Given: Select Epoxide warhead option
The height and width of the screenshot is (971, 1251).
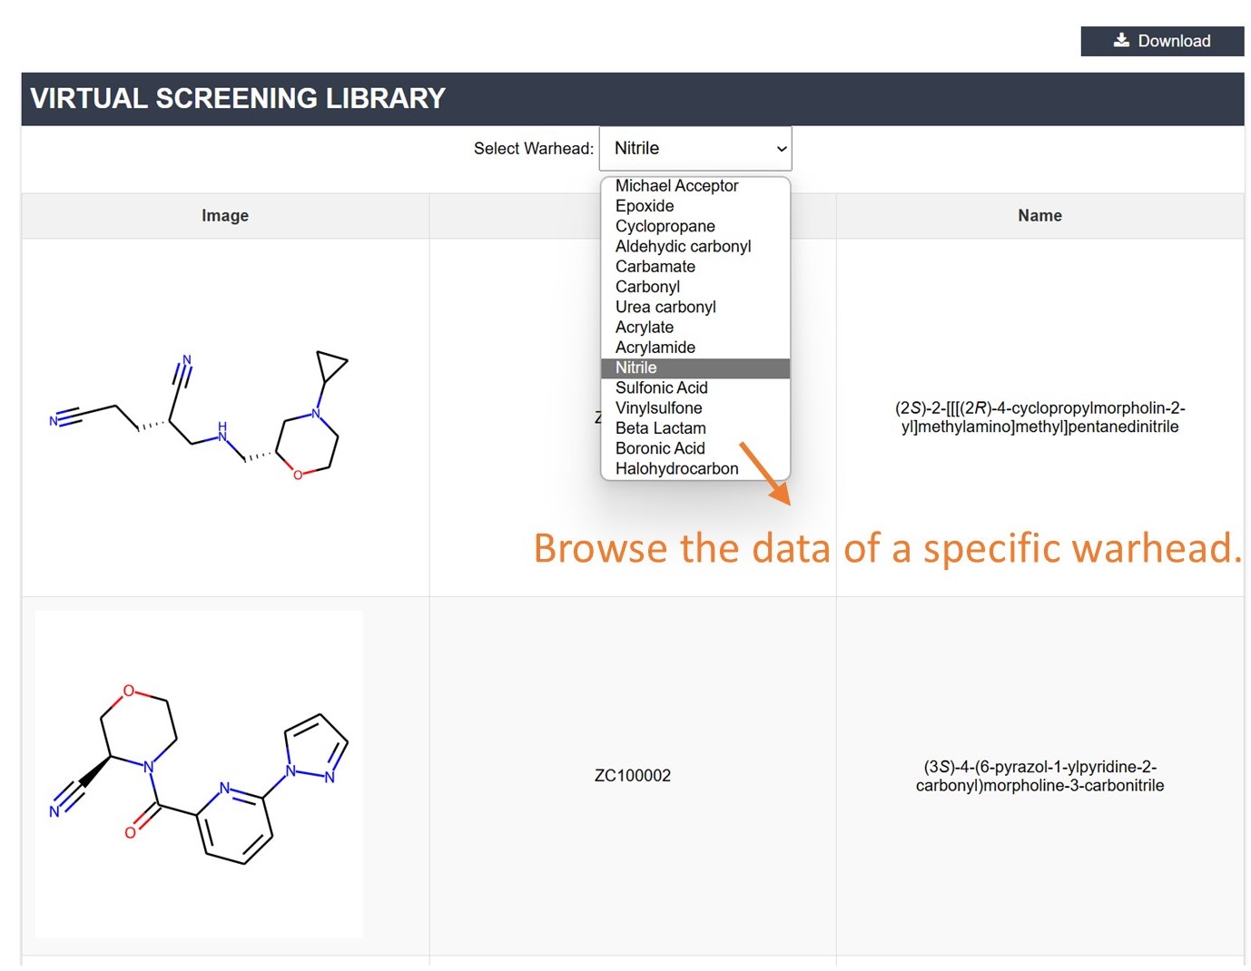Looking at the screenshot, I should pos(645,206).
